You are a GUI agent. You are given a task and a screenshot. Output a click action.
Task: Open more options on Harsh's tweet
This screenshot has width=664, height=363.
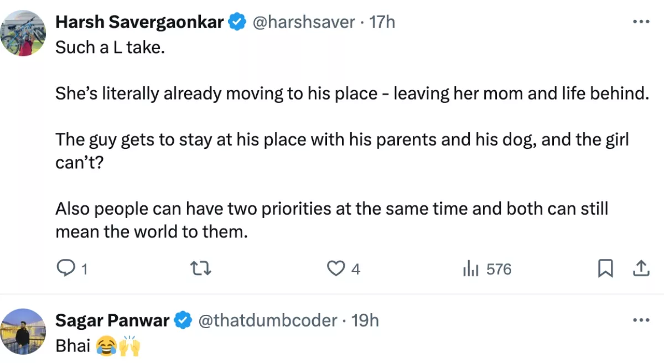click(x=640, y=22)
